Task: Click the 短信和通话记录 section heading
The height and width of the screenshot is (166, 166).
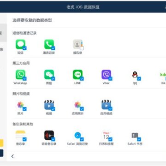Action: pyautogui.click(x=24, y=33)
